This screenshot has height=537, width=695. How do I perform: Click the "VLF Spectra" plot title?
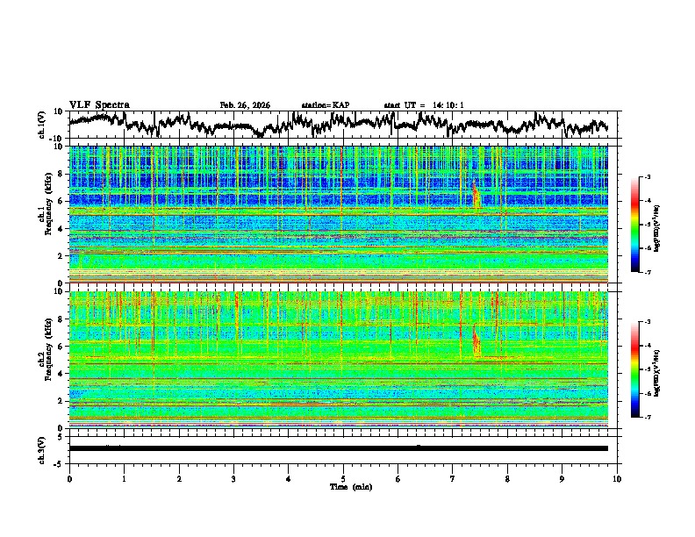coord(99,105)
